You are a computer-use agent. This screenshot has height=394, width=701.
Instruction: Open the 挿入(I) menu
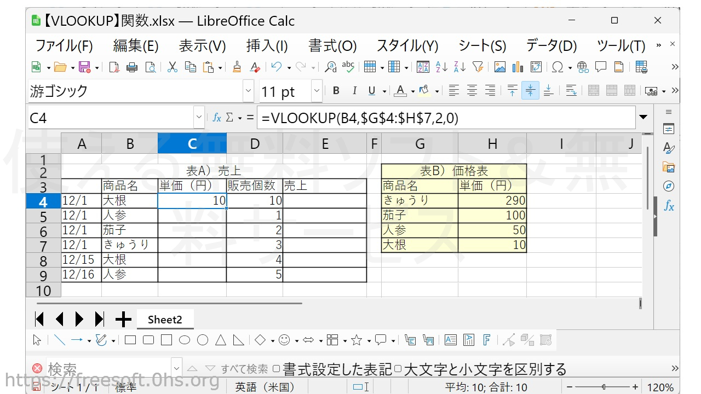[267, 46]
